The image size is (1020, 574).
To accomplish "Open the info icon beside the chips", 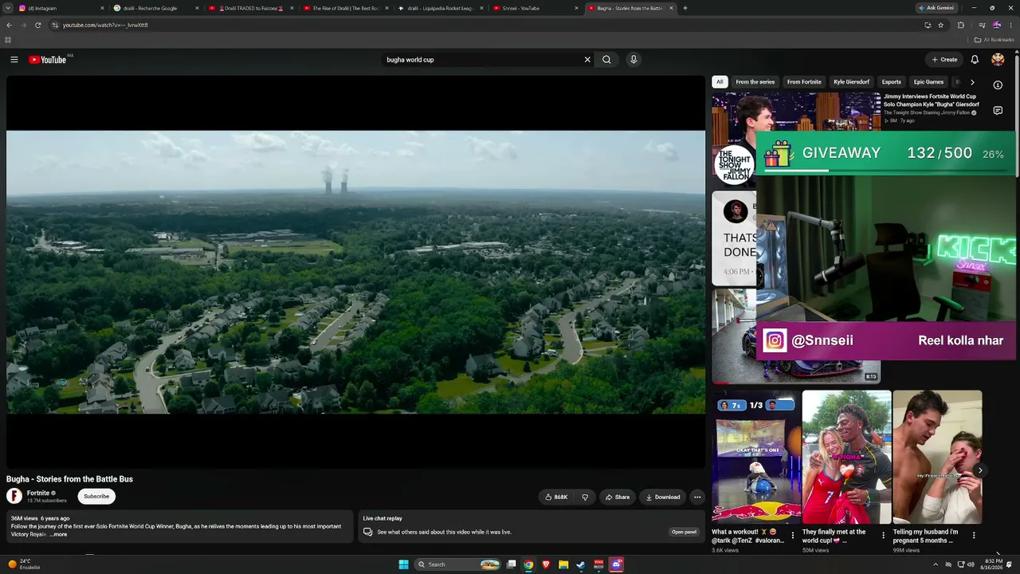I will coord(998,85).
